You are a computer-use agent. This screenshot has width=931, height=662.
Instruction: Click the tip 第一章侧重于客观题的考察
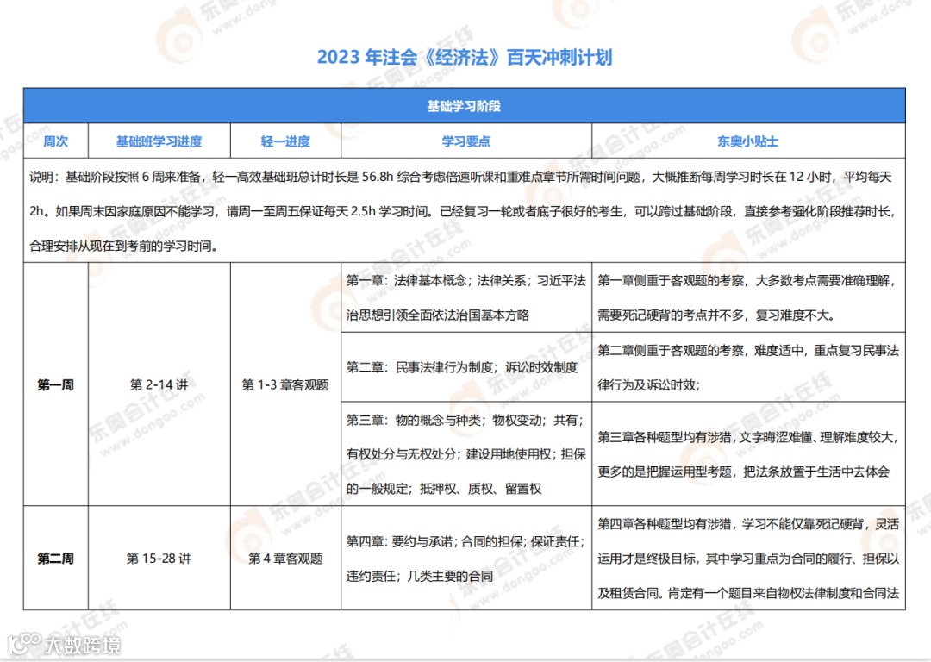point(748,297)
